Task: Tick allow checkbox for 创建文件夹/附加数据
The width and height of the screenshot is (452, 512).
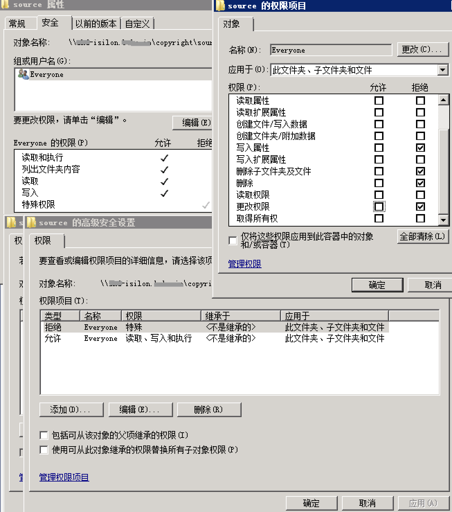Action: pyautogui.click(x=379, y=136)
